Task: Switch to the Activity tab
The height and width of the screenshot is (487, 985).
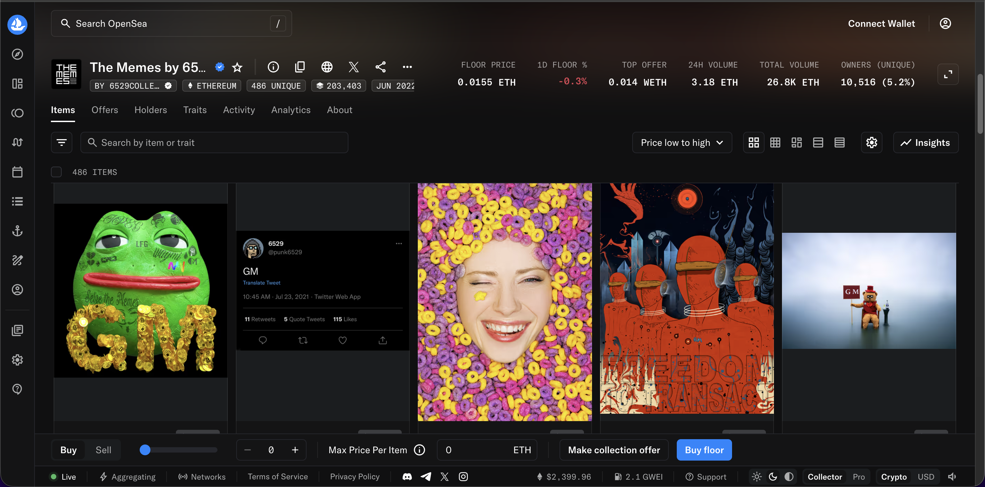Action: click(239, 110)
